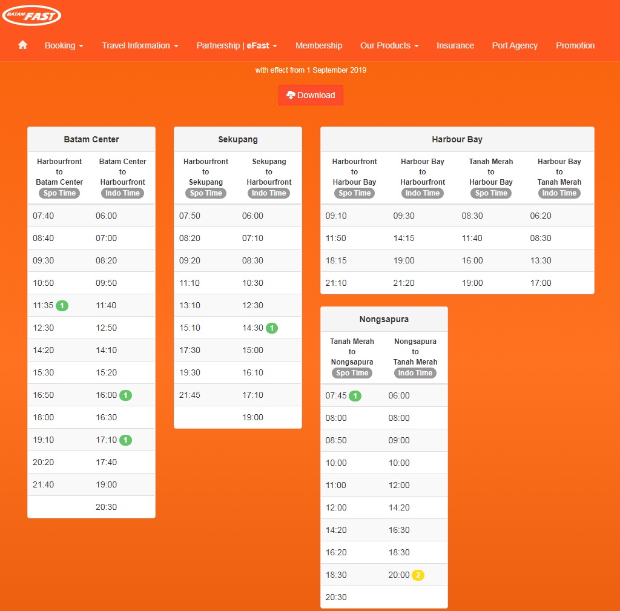Select the 18:15 Harbourfront to Harbour Bay time
This screenshot has width=620, height=611.
(336, 260)
